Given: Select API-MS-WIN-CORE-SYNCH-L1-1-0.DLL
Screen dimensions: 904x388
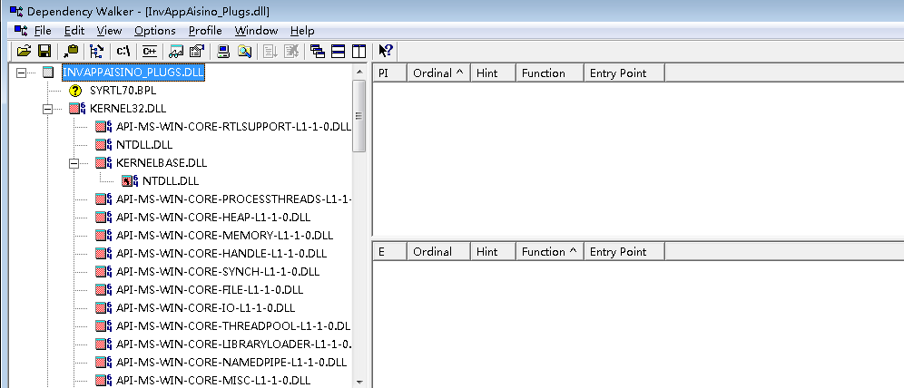Looking at the screenshot, I should (217, 271).
